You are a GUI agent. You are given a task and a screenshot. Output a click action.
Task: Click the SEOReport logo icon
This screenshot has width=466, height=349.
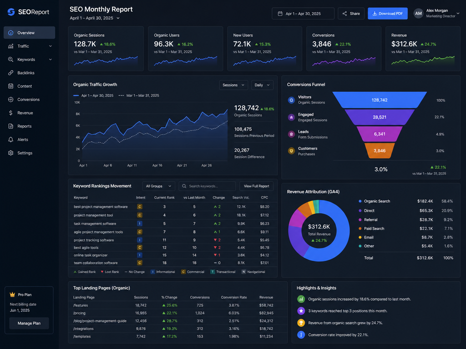coord(11,12)
